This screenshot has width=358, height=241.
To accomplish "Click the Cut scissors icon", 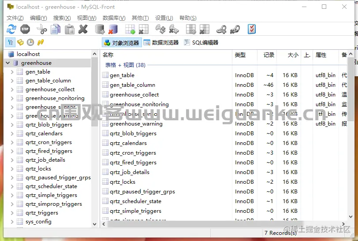I will click(x=41, y=29).
